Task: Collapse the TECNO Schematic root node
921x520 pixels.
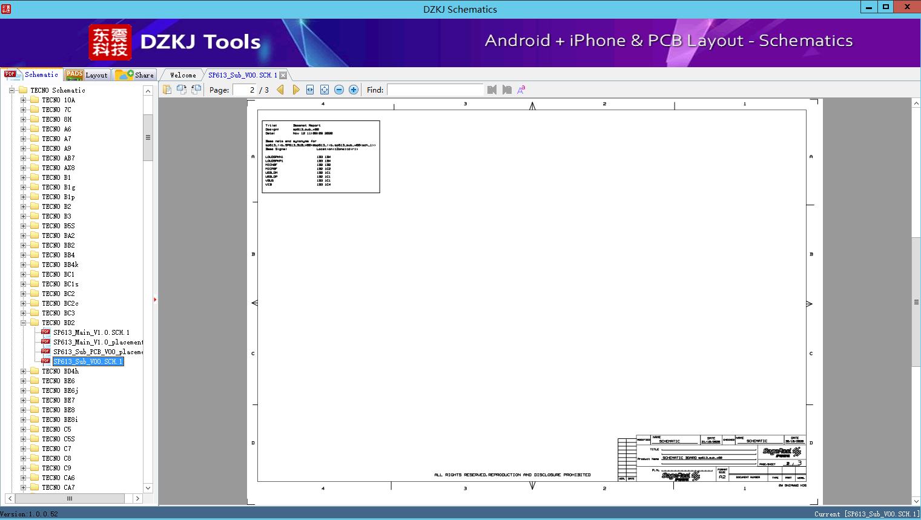Action: pos(12,90)
